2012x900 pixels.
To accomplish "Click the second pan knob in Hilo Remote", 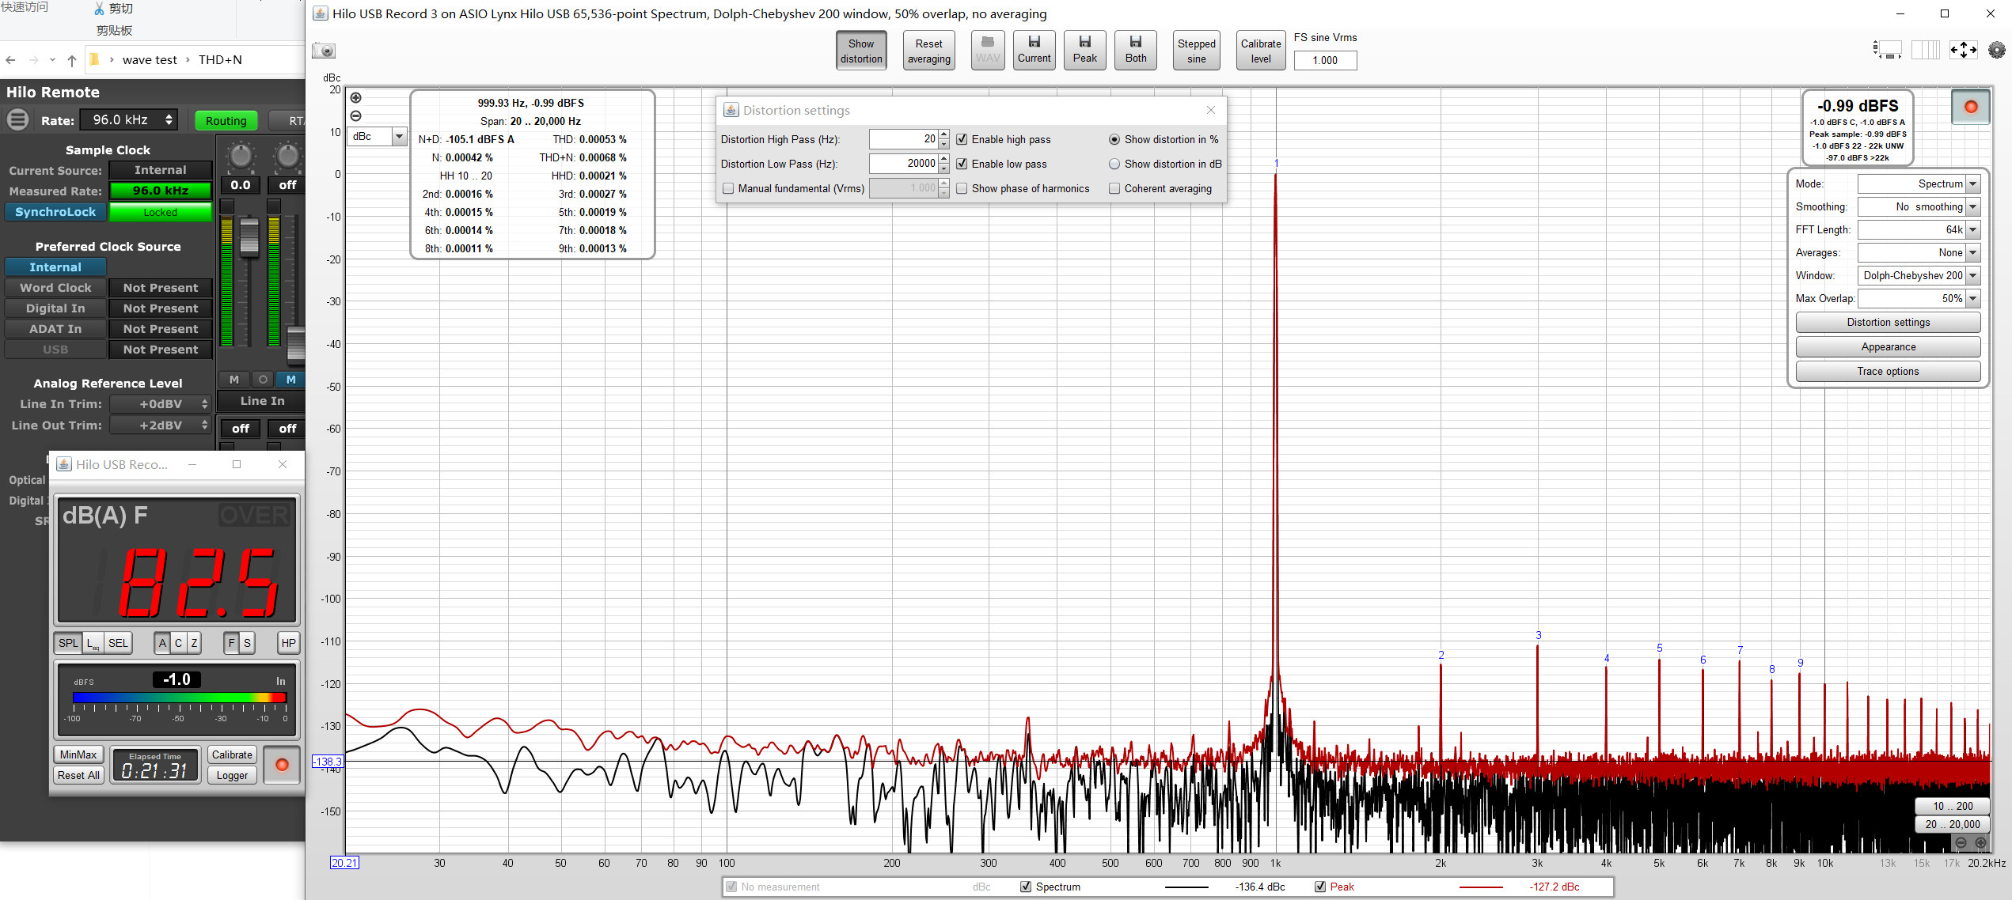I will tap(287, 156).
